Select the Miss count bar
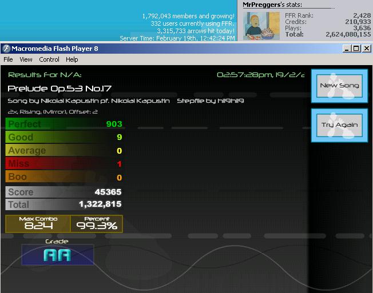The height and width of the screenshot is (293, 373). [64, 163]
